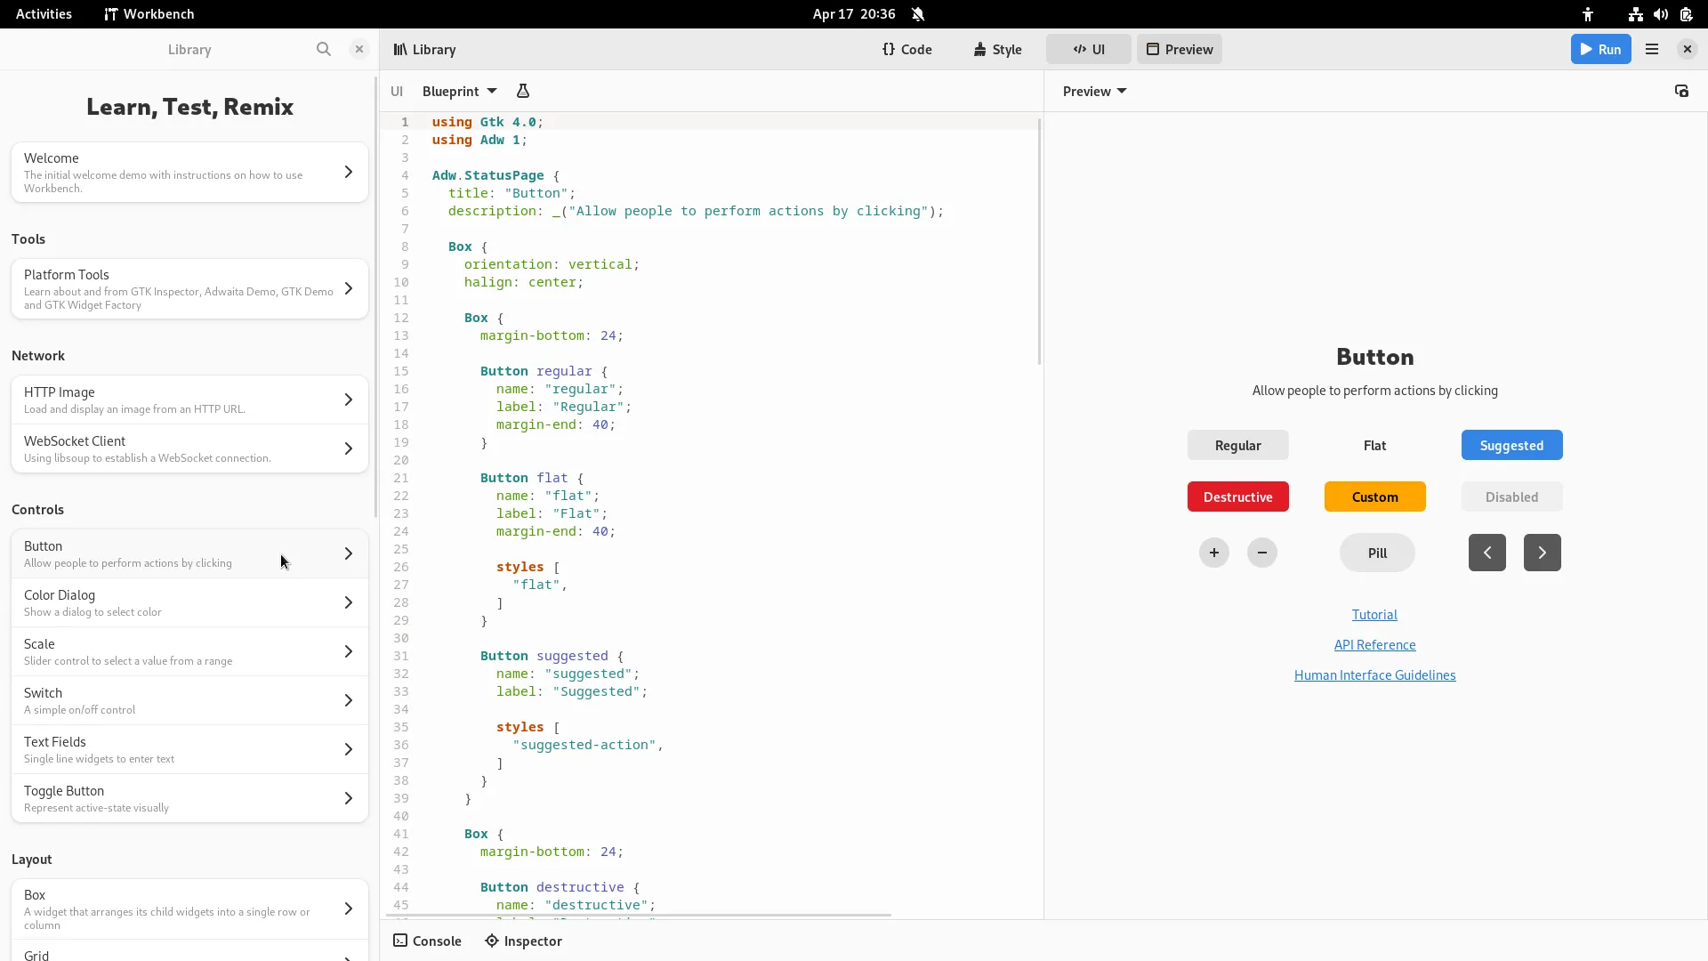The image size is (1708, 961).
Task: Open the Preview dropdown menu
Action: pos(1094,91)
